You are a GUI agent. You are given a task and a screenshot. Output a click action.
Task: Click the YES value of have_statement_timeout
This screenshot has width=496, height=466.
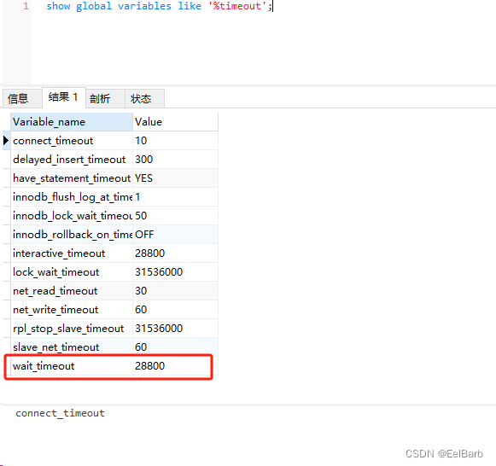tap(175, 178)
